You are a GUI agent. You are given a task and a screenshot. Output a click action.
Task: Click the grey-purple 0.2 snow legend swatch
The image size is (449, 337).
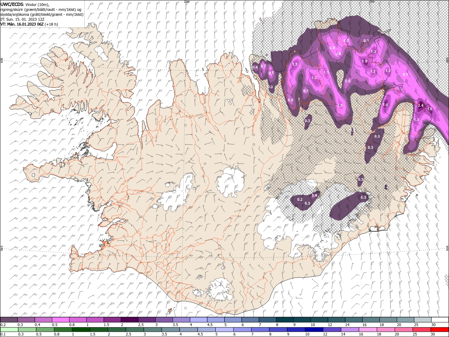[9, 320]
